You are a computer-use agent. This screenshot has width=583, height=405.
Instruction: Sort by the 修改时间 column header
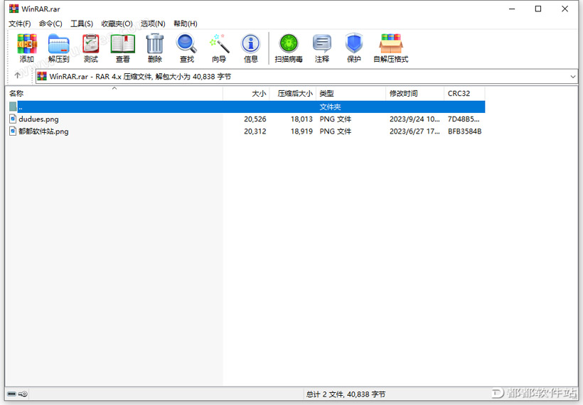[x=414, y=93]
